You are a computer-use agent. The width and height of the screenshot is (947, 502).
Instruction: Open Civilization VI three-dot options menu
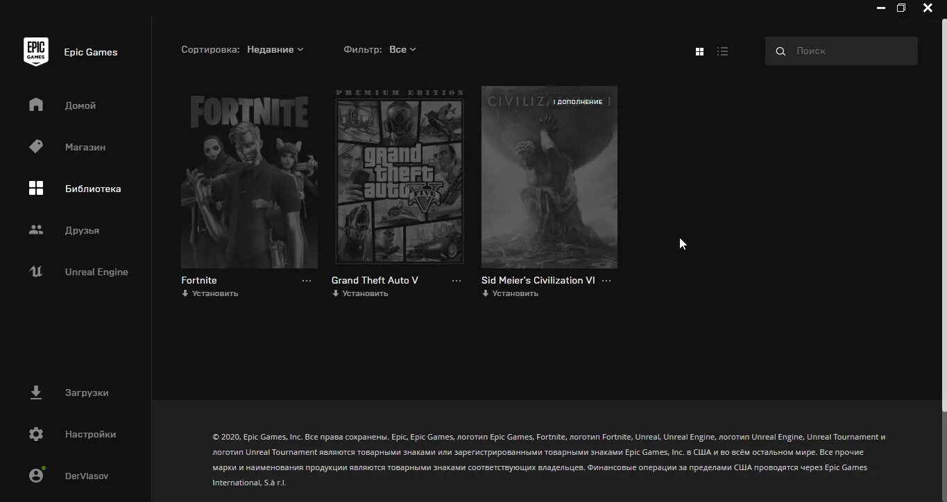[606, 281]
